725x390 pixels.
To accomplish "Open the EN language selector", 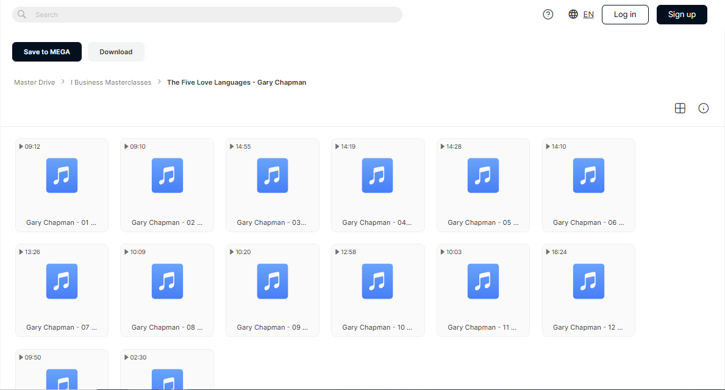I will coord(588,15).
